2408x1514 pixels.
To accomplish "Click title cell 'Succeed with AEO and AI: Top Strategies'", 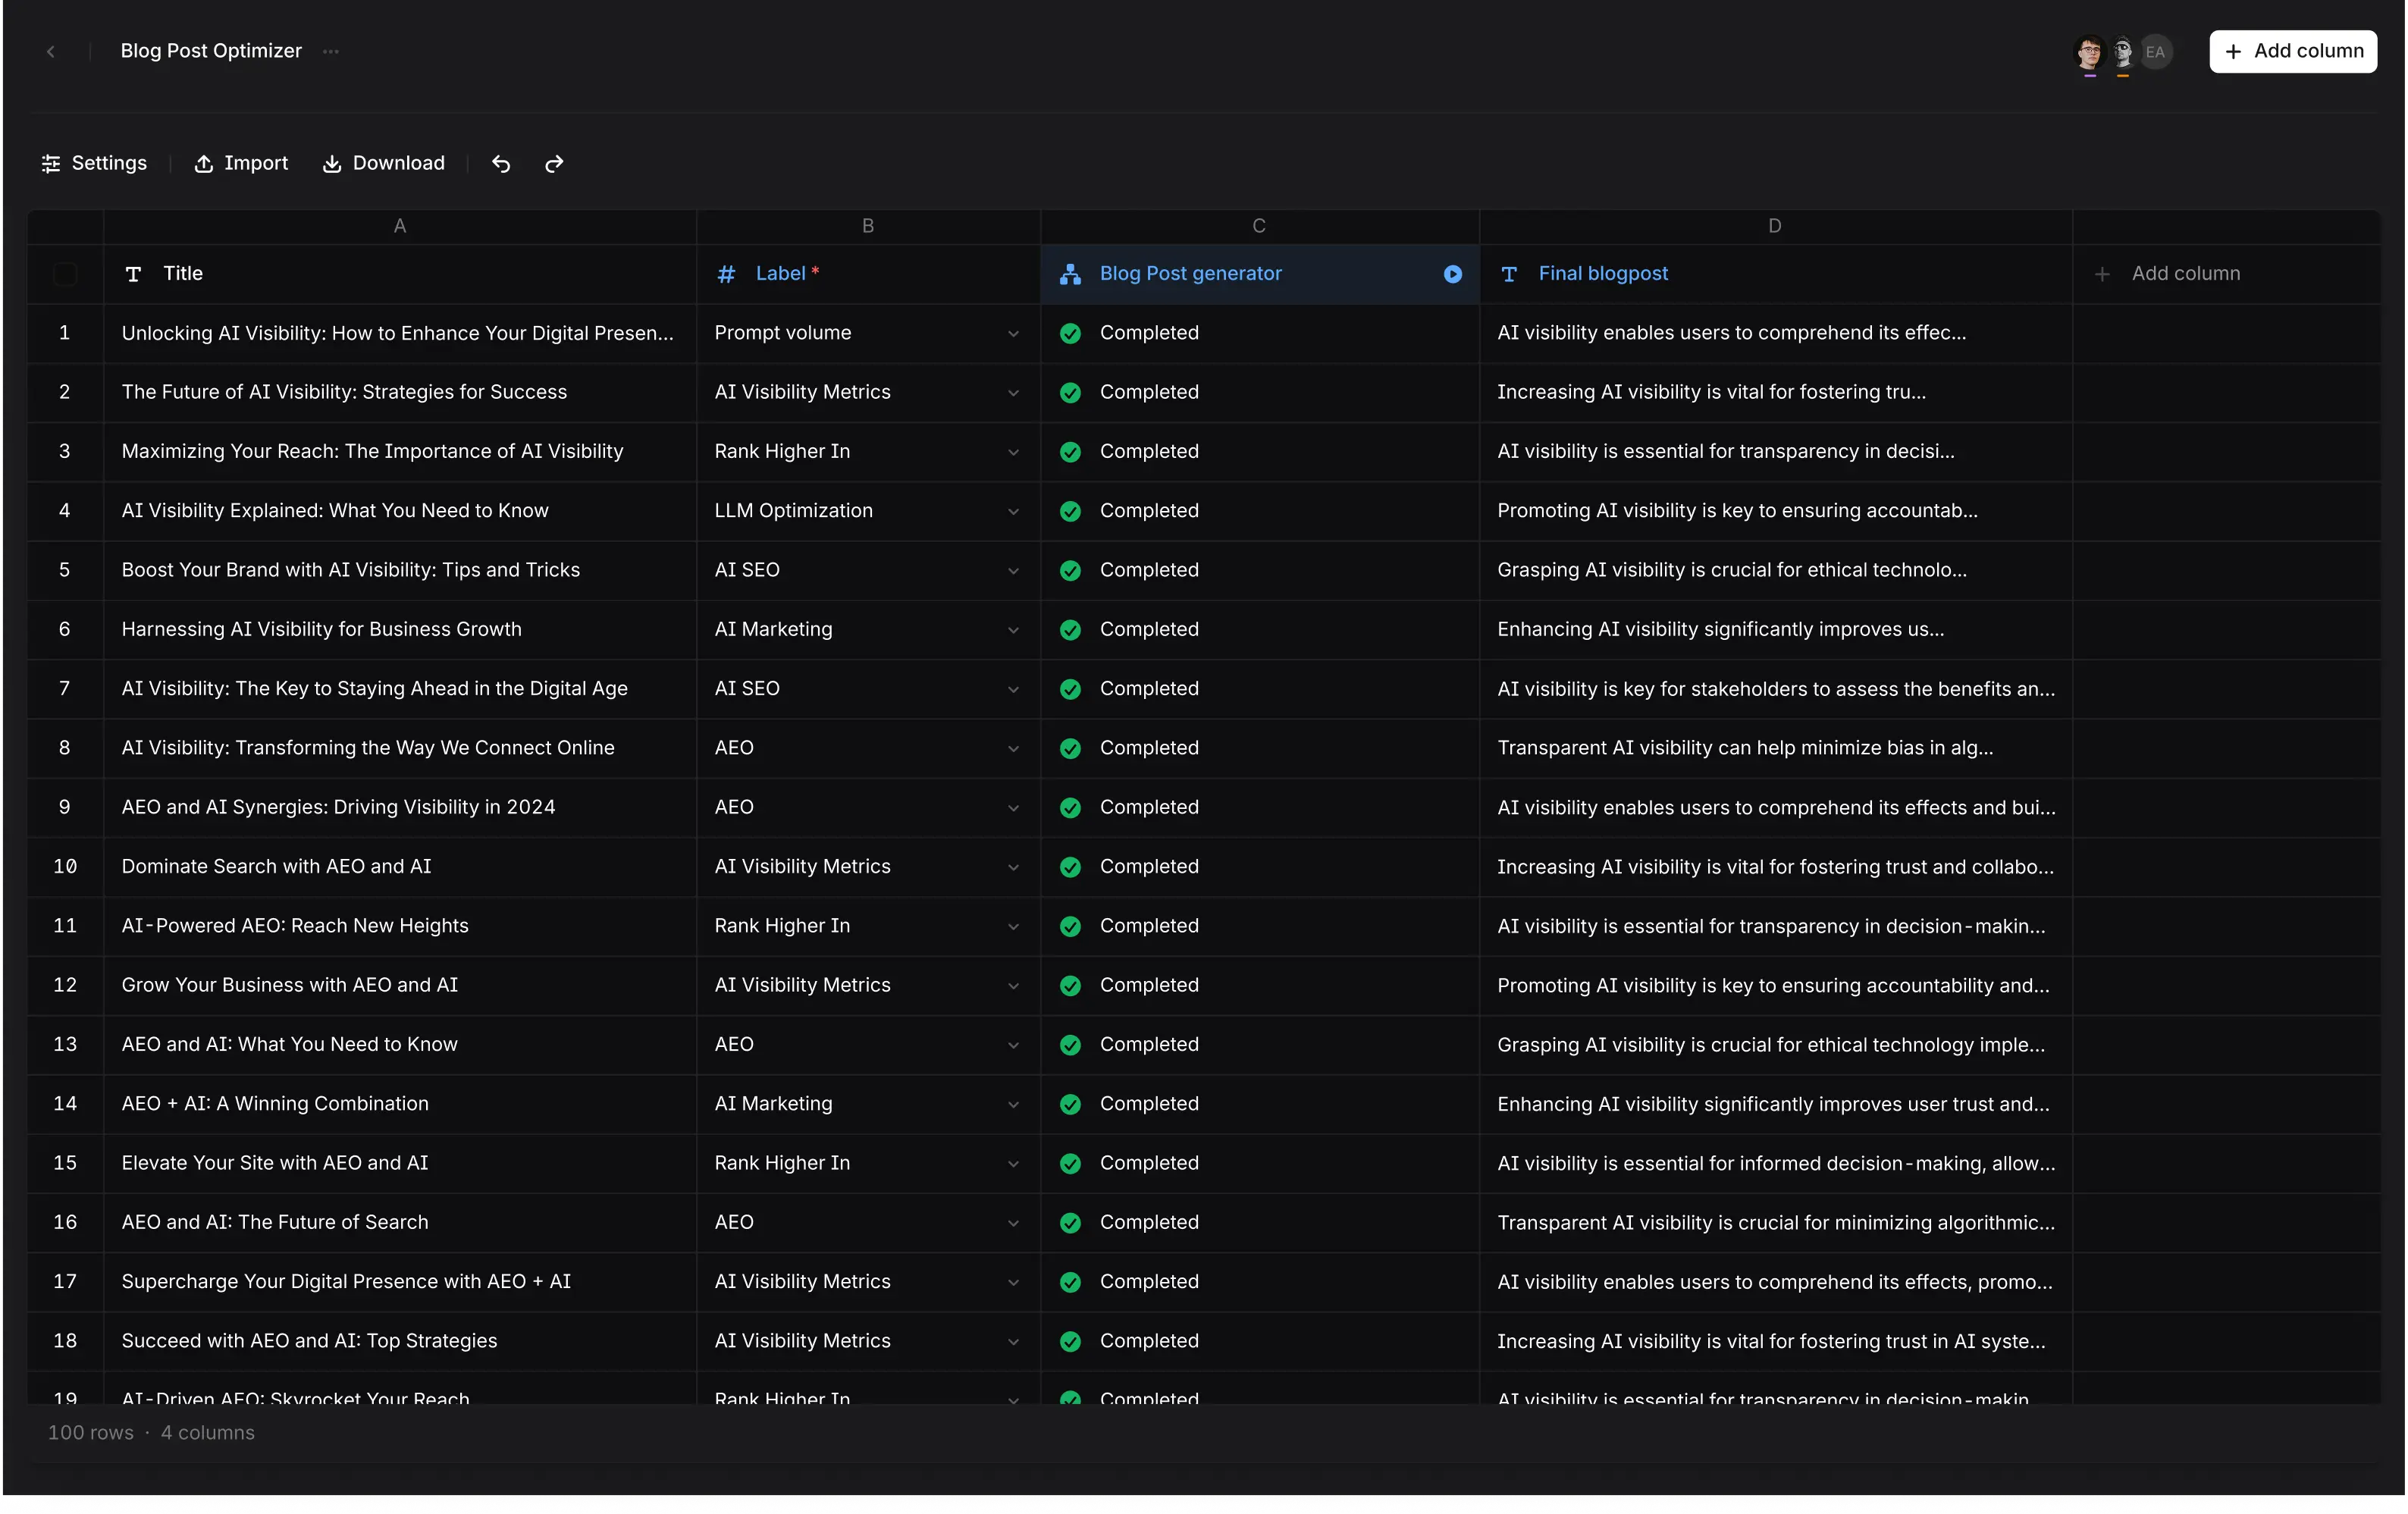I will pyautogui.click(x=400, y=1341).
